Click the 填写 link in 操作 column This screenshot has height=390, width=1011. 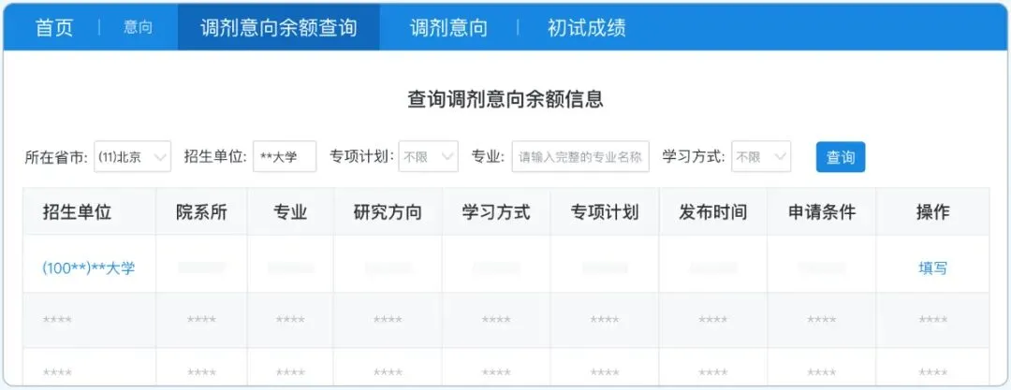click(x=933, y=268)
